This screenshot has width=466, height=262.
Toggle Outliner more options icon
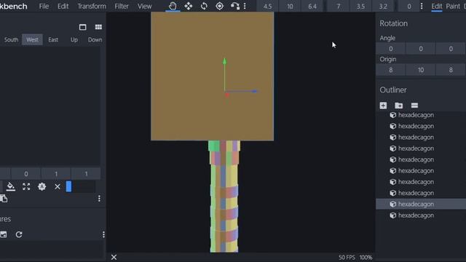414,106
